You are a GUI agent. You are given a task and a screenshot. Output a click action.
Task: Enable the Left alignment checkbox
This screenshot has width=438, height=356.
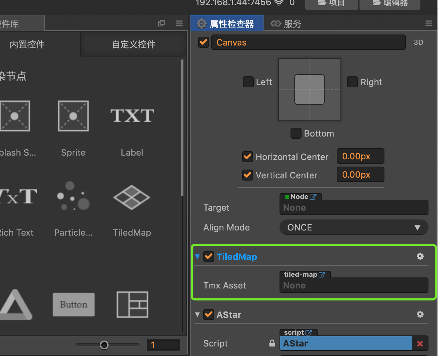point(248,82)
